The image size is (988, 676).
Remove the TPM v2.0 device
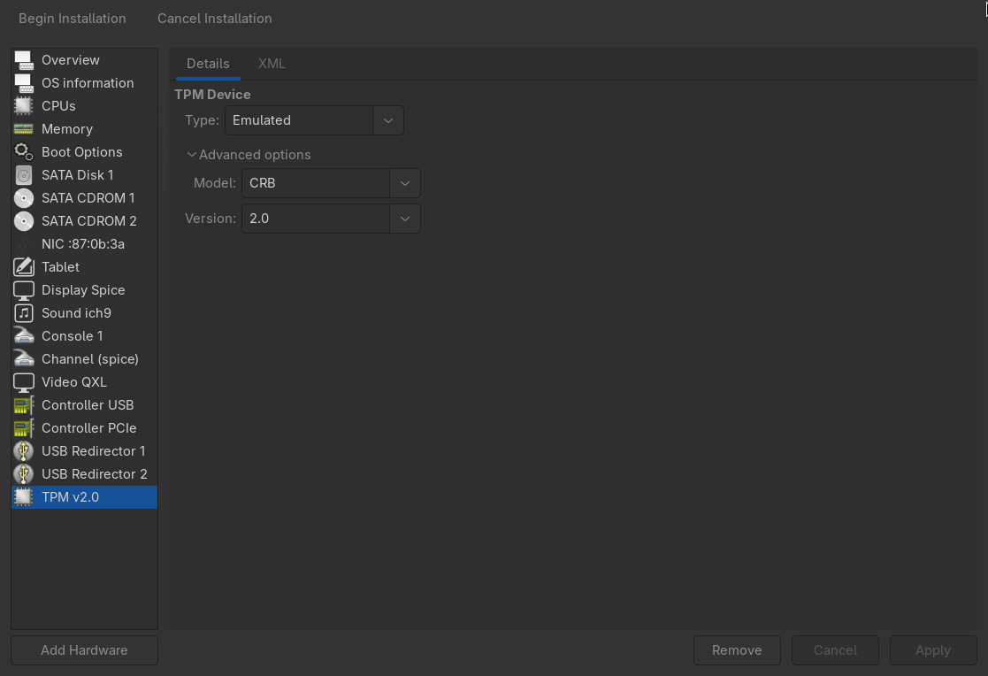tap(737, 649)
